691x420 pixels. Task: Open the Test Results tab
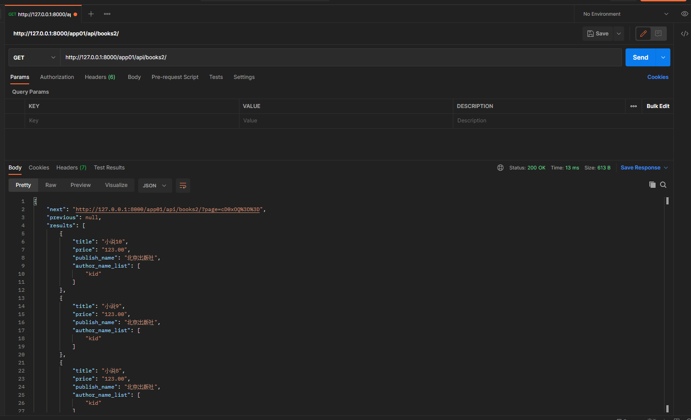109,168
